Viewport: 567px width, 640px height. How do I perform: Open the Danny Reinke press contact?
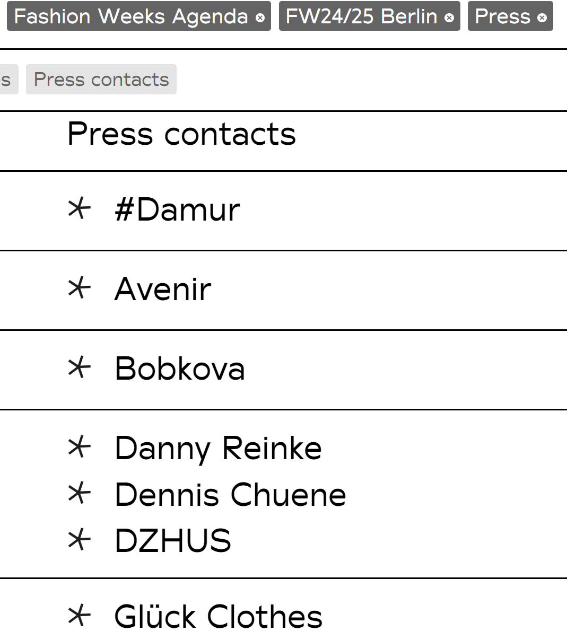(218, 449)
